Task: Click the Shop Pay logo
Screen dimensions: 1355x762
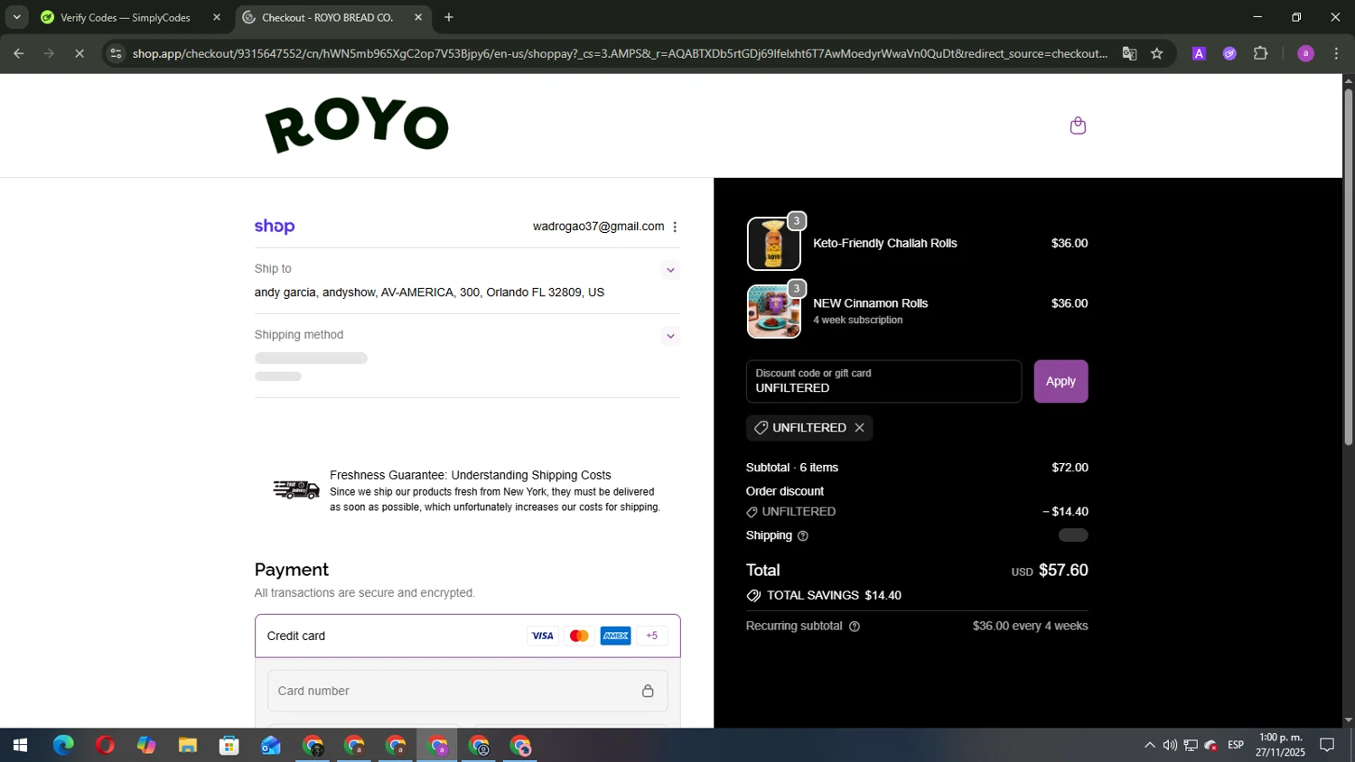Action: click(275, 227)
